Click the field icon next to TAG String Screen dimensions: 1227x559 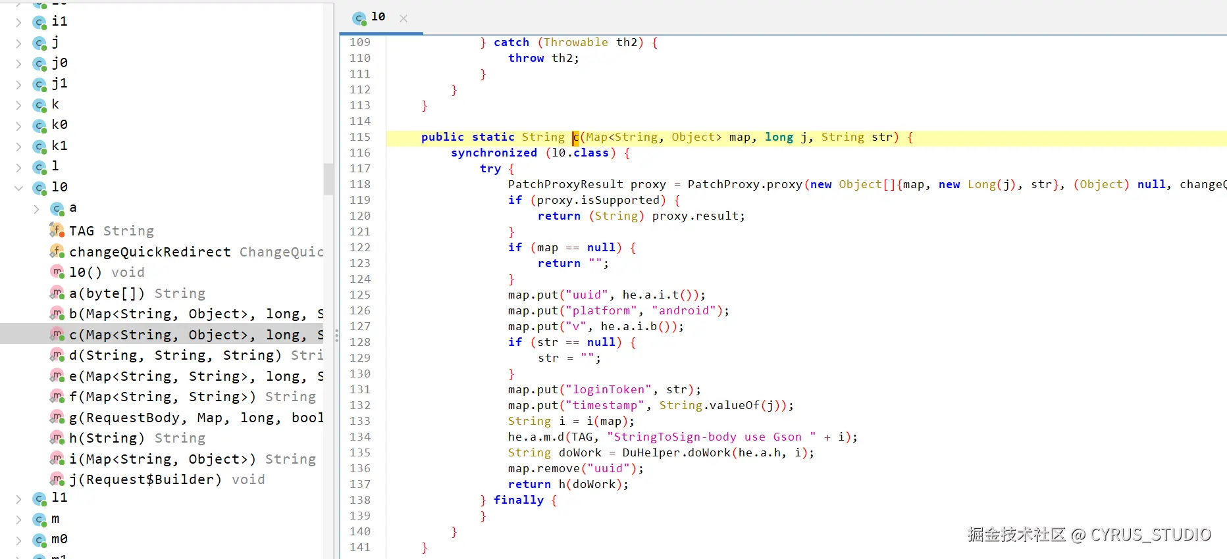click(x=57, y=230)
